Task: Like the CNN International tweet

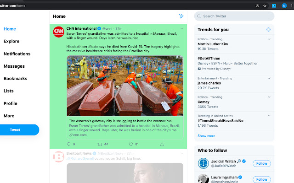Action: [131, 144]
